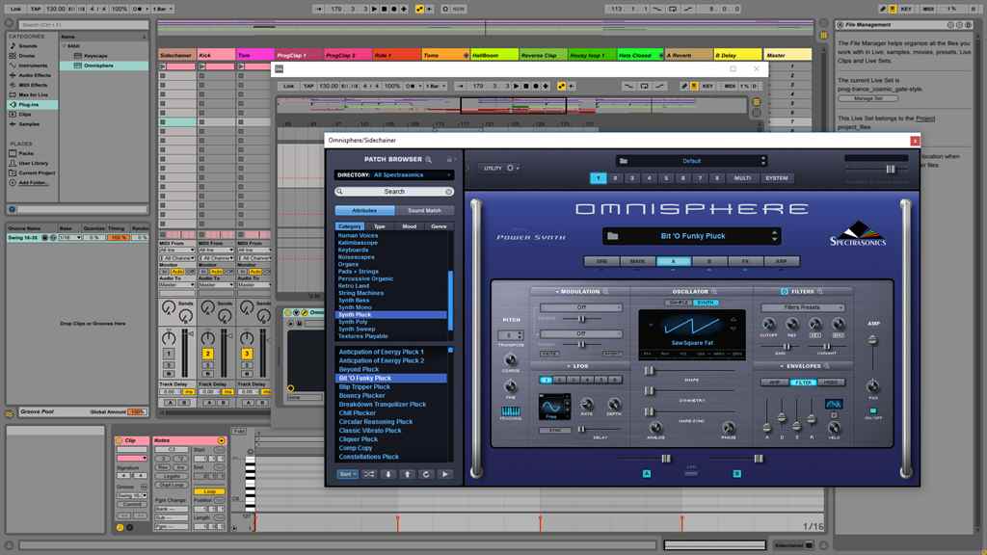987x555 pixels.
Task: Collapse the Modulation section triangle
Action: [x=557, y=291]
